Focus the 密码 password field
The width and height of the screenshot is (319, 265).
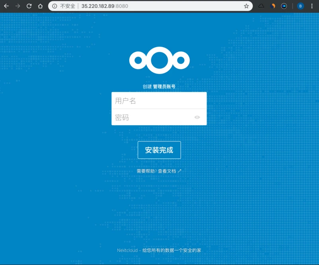[x=152, y=118]
